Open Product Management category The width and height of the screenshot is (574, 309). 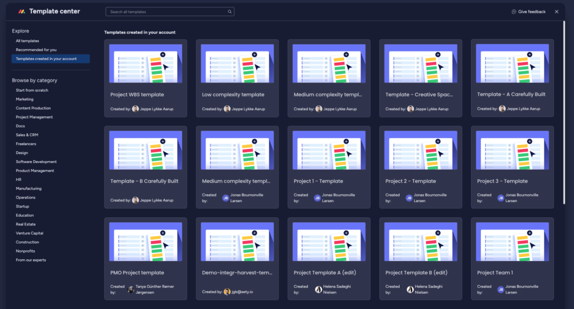pyautogui.click(x=35, y=171)
